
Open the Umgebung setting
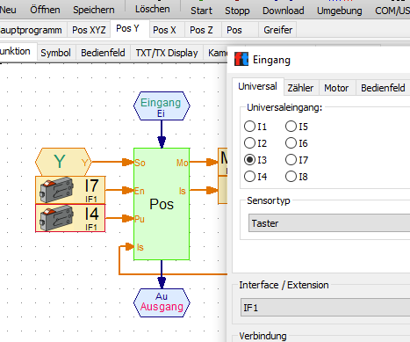coord(340,11)
